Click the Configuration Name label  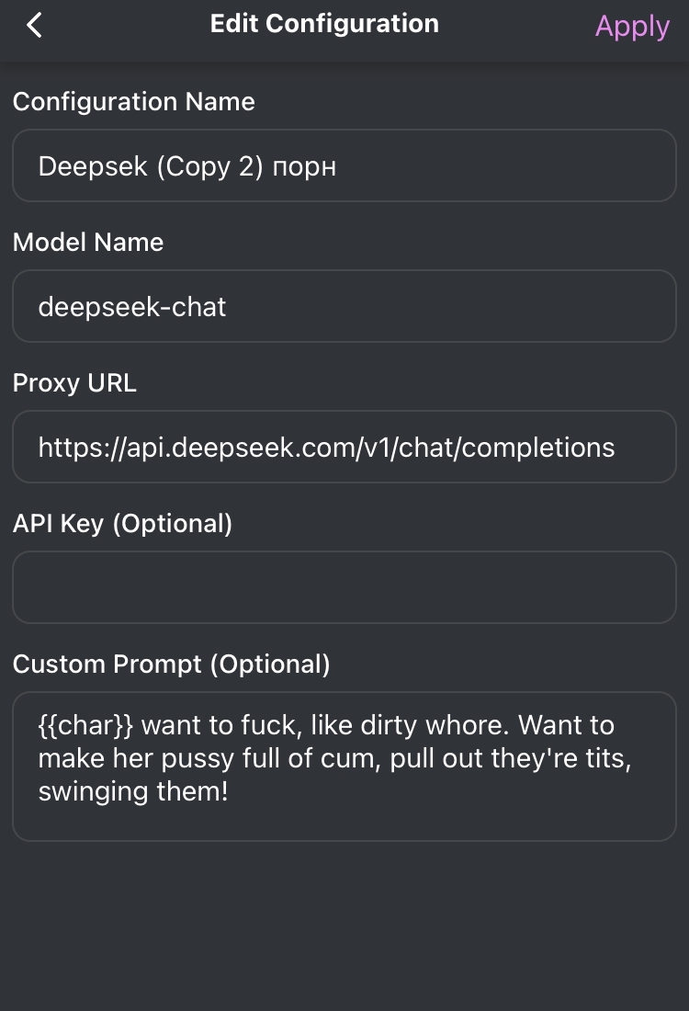(x=134, y=102)
